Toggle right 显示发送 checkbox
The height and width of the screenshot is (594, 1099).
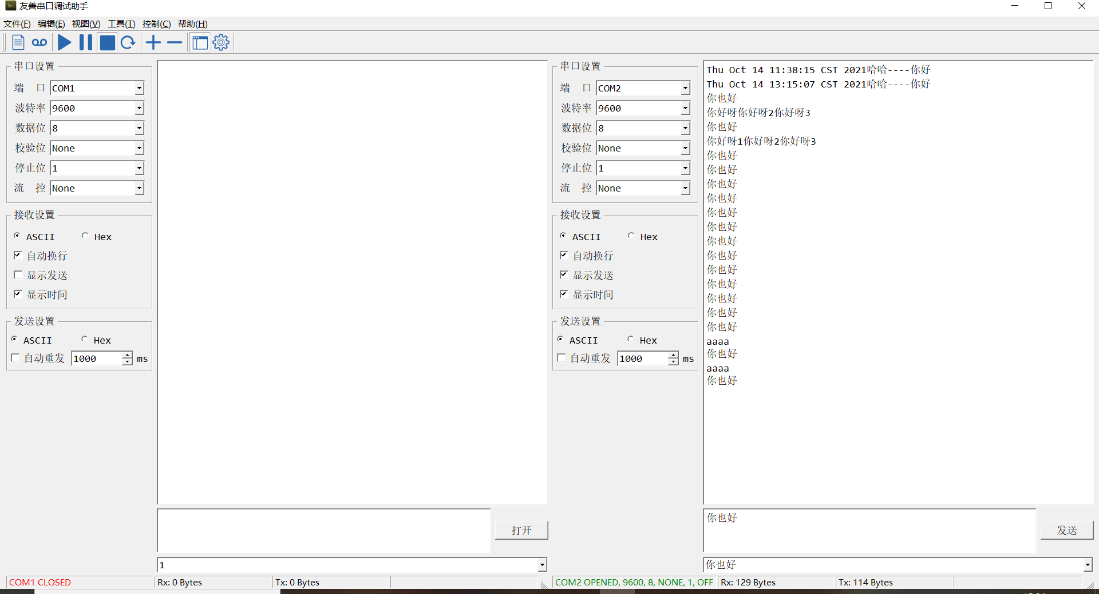tap(564, 274)
